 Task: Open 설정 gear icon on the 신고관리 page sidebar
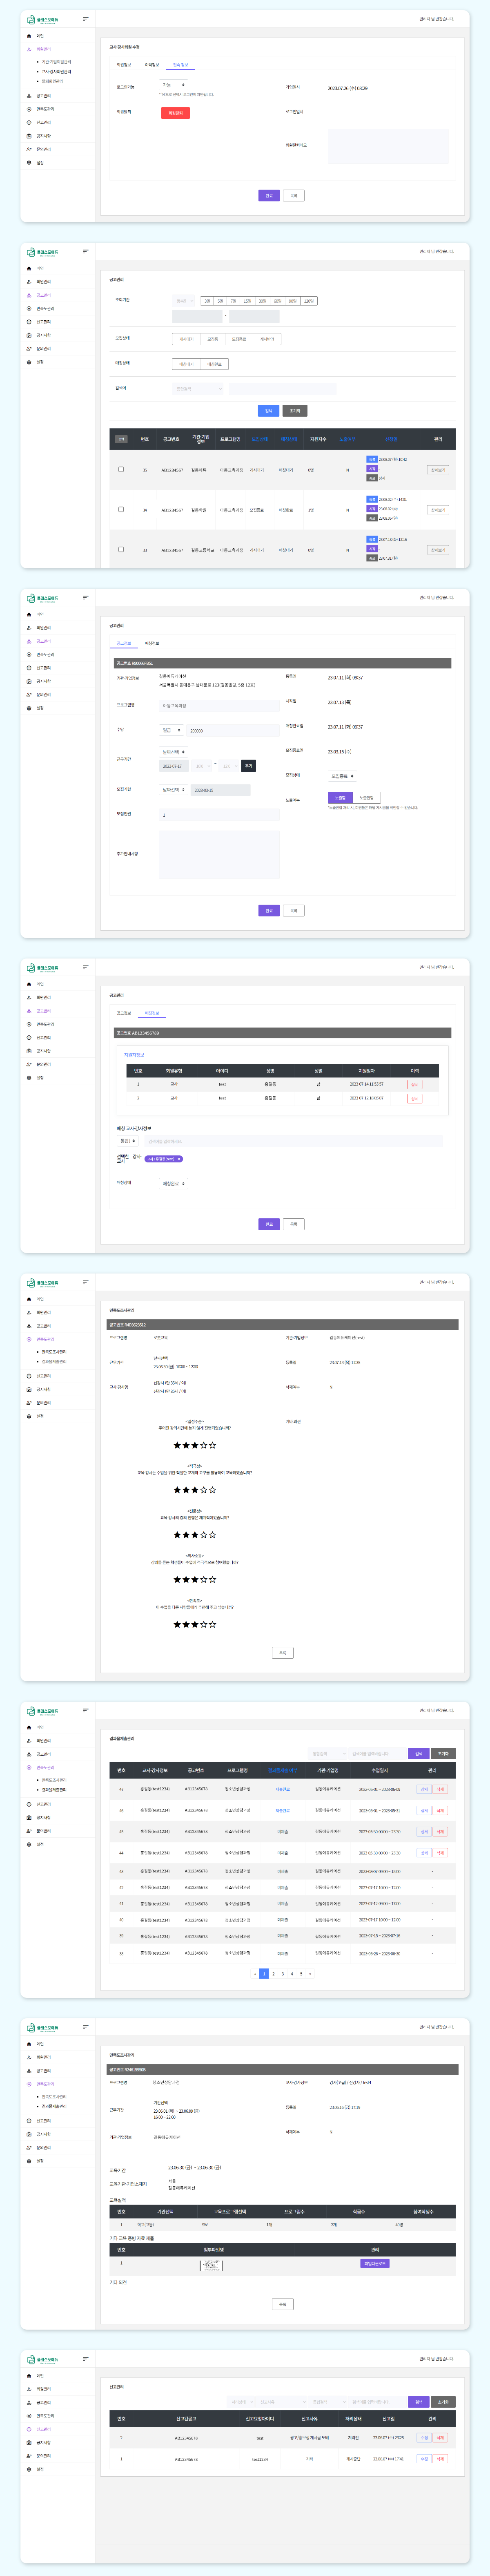(29, 2469)
